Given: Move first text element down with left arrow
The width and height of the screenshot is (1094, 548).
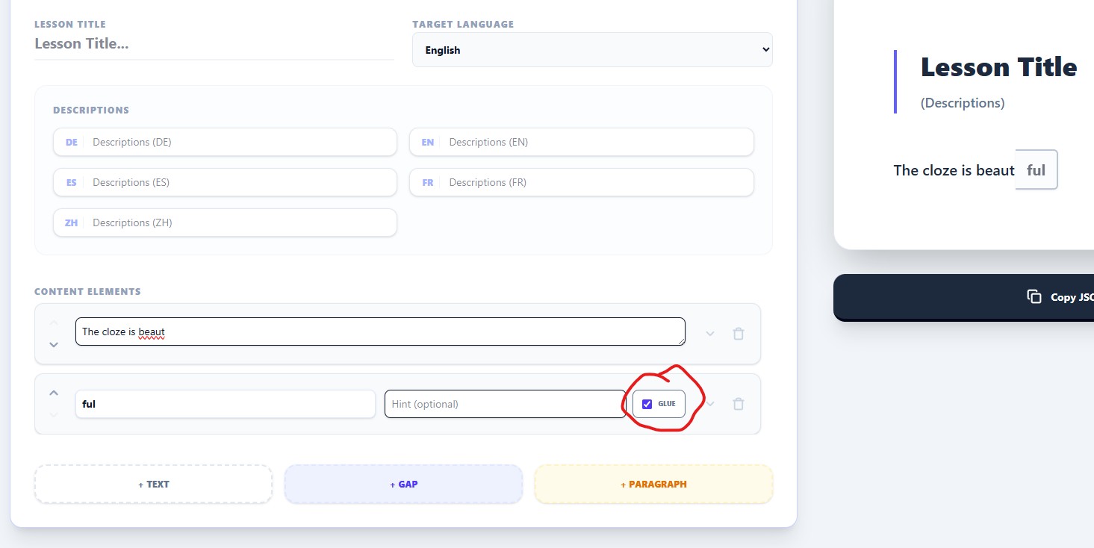Looking at the screenshot, I should pos(54,344).
